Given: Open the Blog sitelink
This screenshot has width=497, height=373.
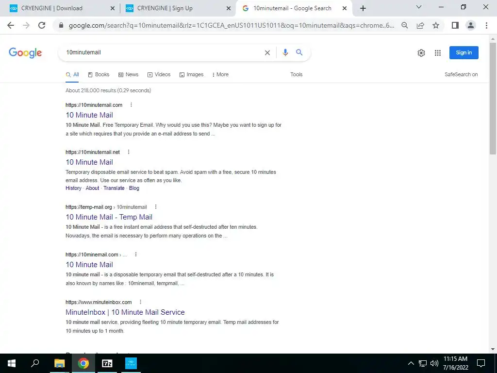Looking at the screenshot, I should pos(134,188).
